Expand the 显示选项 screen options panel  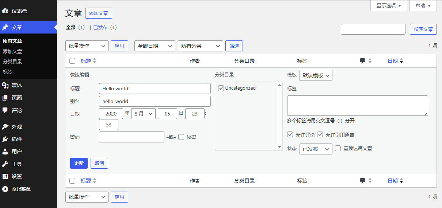pyautogui.click(x=389, y=5)
